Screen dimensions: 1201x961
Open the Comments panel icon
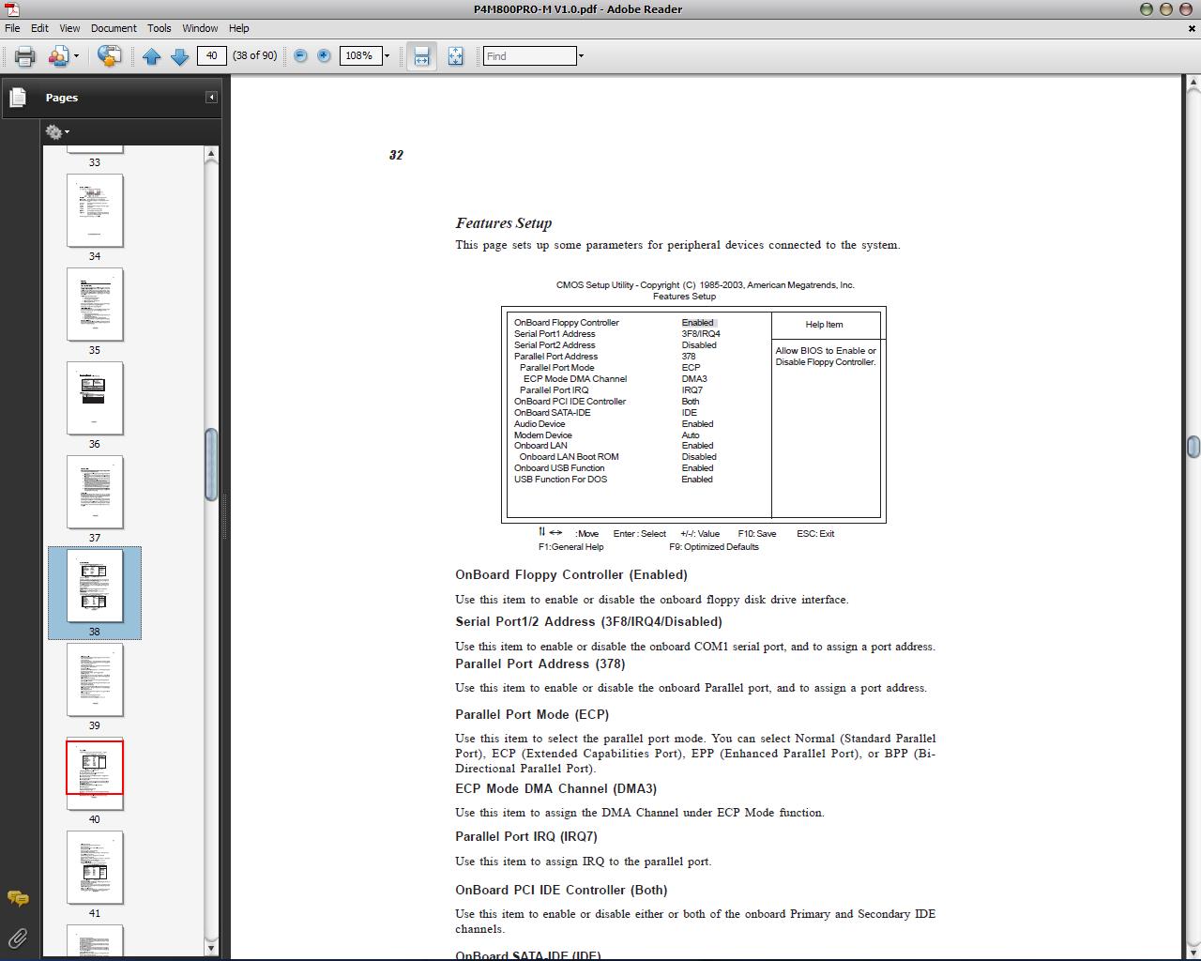[18, 899]
